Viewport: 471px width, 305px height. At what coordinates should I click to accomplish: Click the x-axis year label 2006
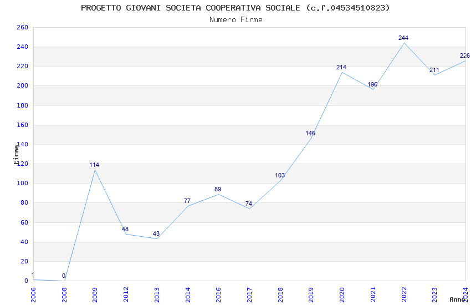point(33,294)
